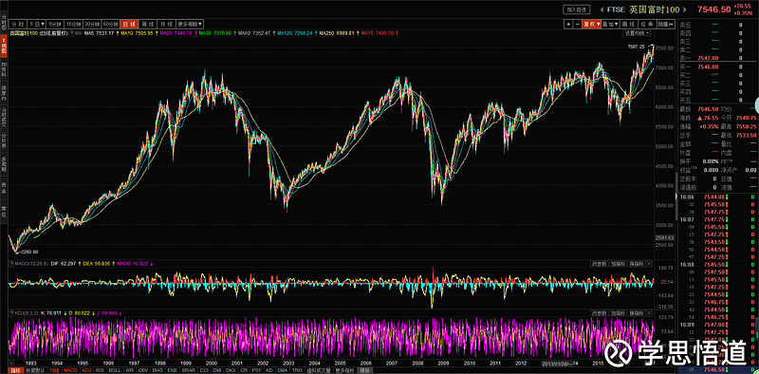759x374 pixels.
Task: Add FTSE to watchlist with 加入自选
Action: (x=577, y=9)
